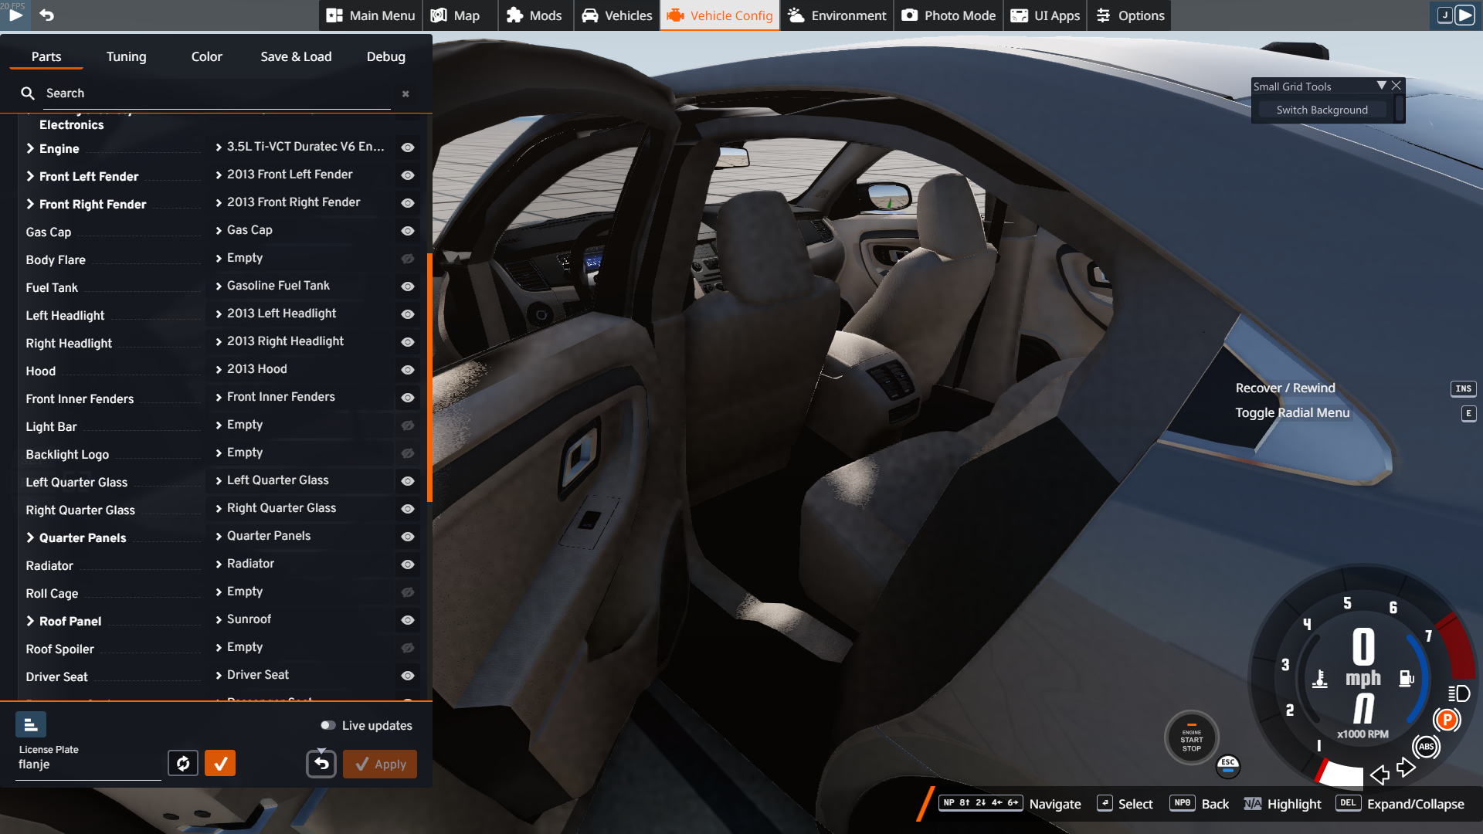Expand the Front Left Fender tree
Viewport: 1483px width, 834px height.
[x=30, y=176]
